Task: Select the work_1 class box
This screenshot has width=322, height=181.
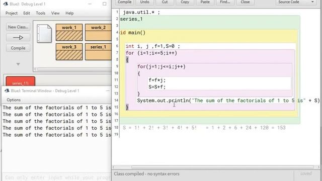Action: tap(69, 32)
